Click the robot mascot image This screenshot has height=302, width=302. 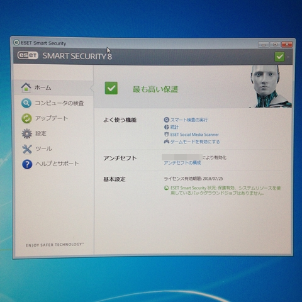point(271,86)
